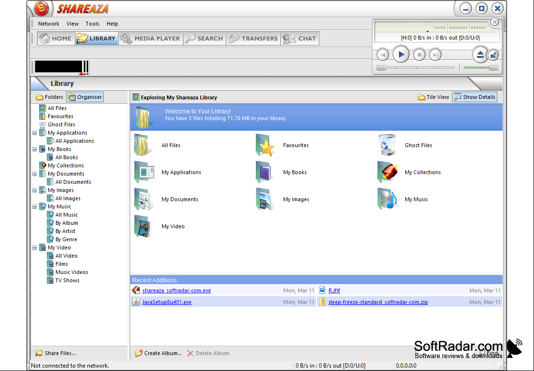Open the Transfers tab

pos(253,38)
